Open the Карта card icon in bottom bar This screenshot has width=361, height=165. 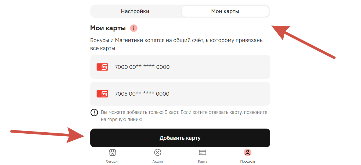pos(202,153)
